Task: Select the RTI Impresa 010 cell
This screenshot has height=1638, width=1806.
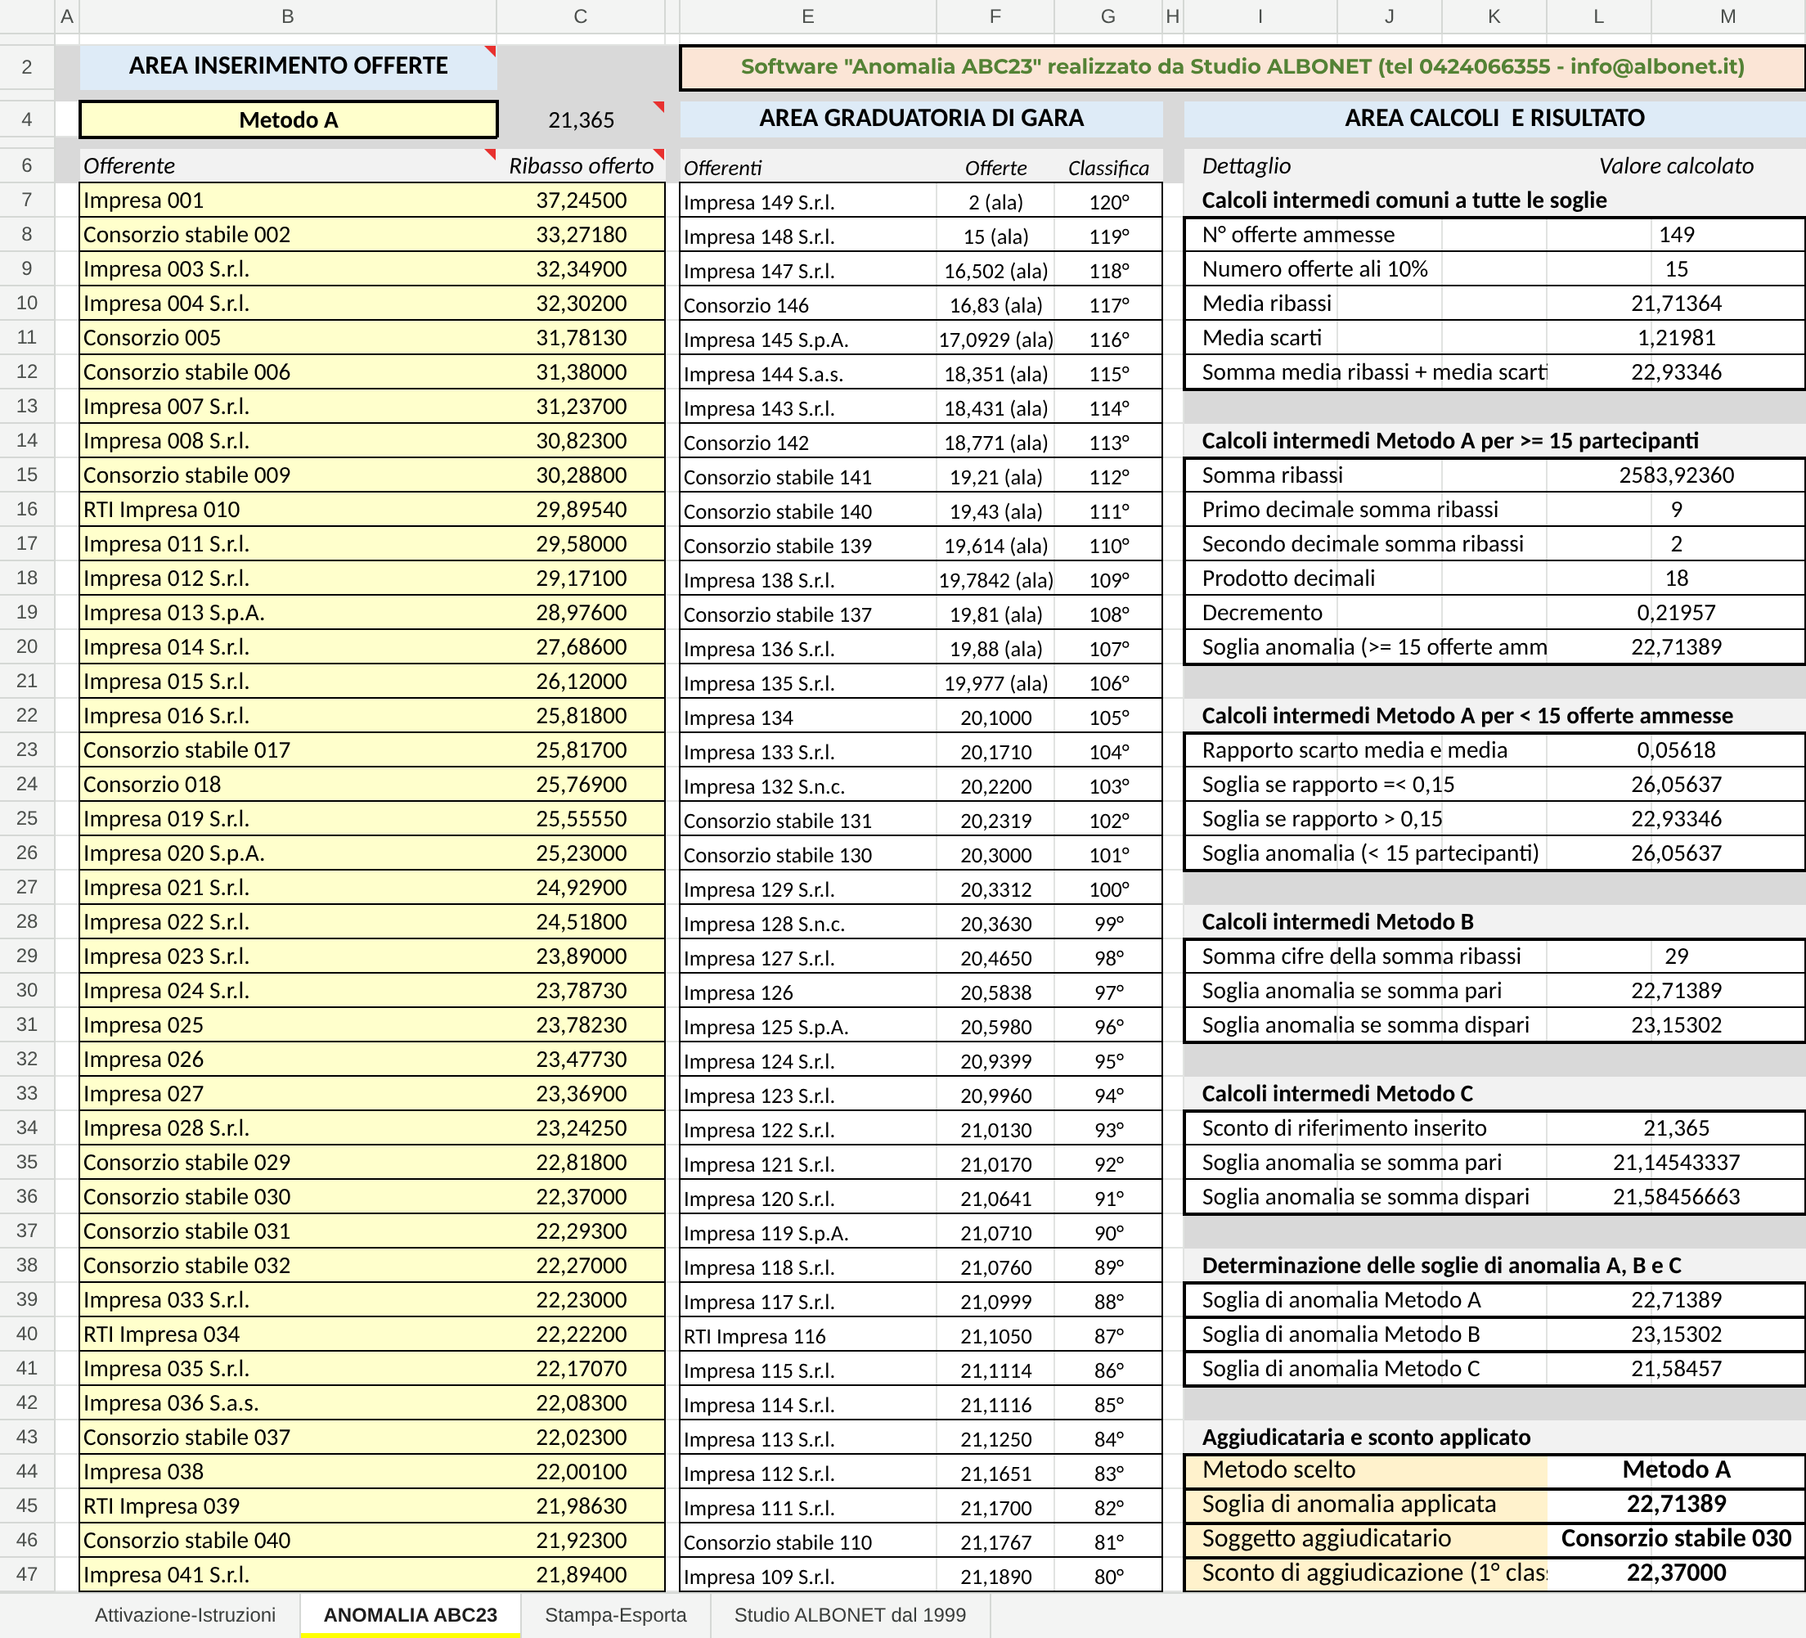Action: tap(289, 510)
